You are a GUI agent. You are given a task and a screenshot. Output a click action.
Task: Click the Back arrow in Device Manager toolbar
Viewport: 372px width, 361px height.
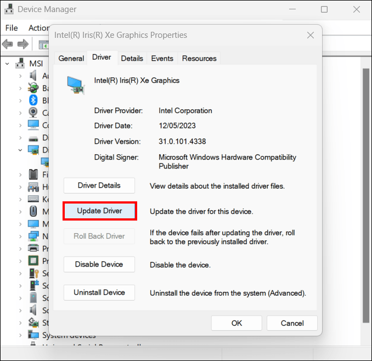8,44
